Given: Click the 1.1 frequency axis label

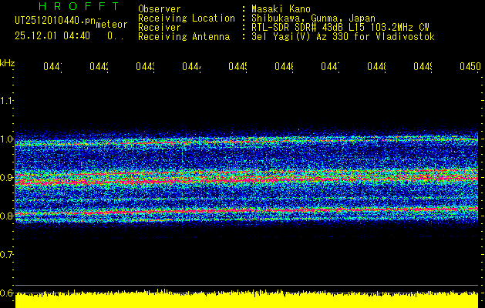Looking at the screenshot, I should (x=6, y=100).
